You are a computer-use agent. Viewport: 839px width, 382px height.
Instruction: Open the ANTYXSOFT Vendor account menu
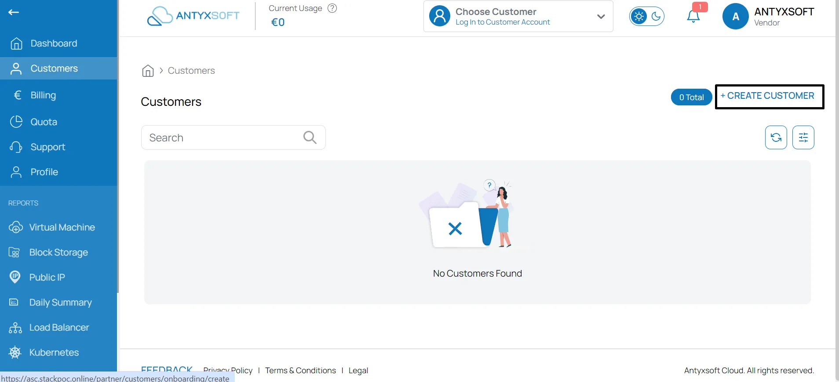pos(784,17)
